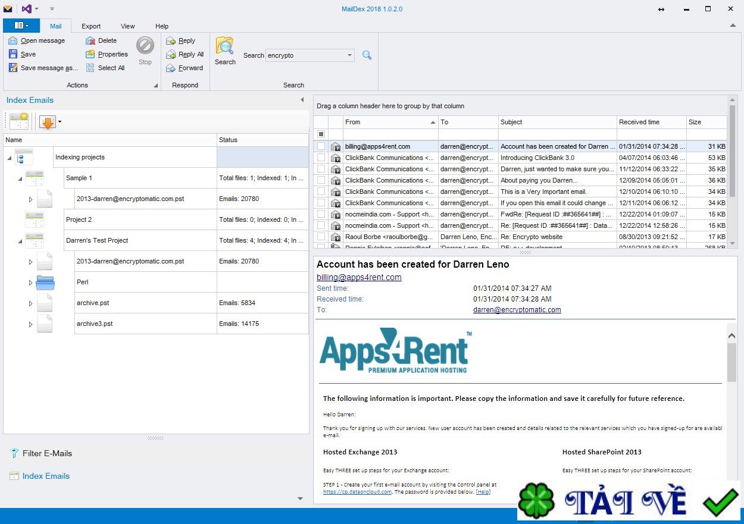The image size is (744, 524).
Task: Click the large Search folder icon
Action: [x=225, y=46]
